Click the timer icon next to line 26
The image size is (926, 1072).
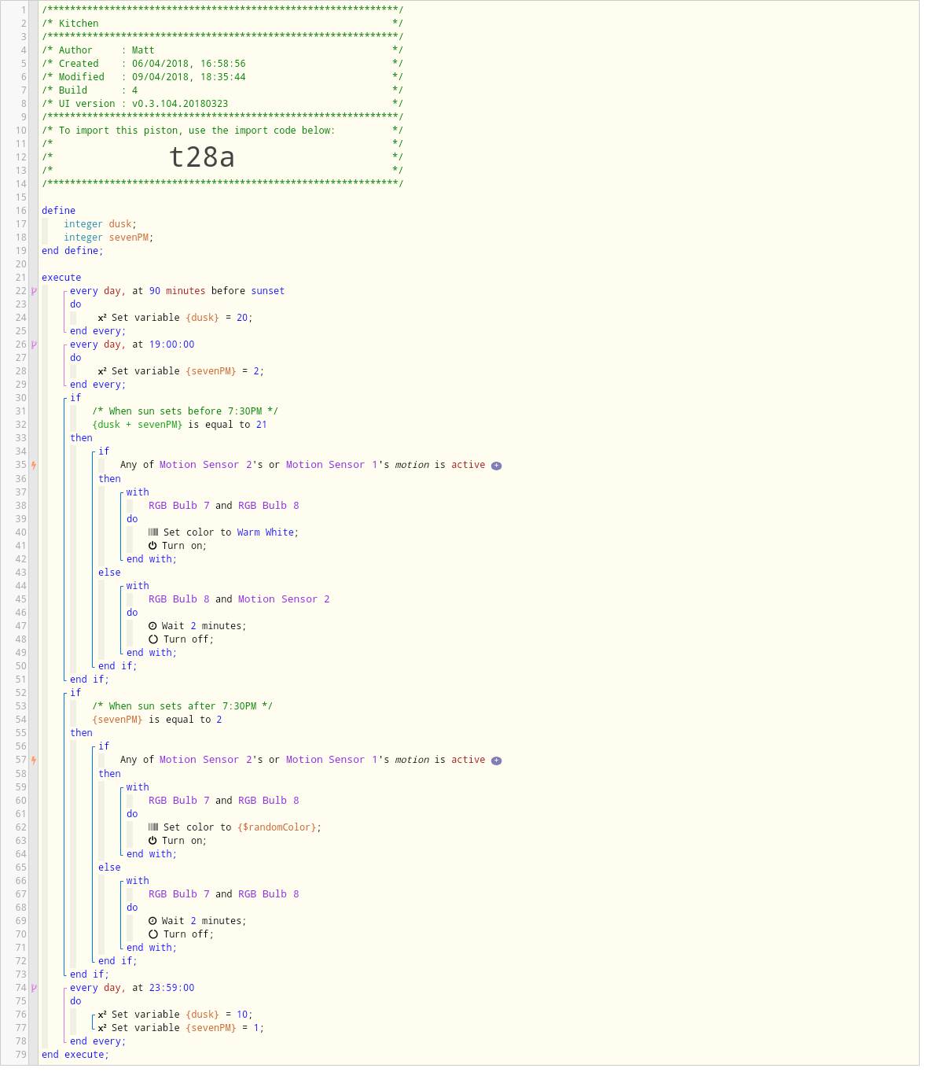tap(34, 344)
